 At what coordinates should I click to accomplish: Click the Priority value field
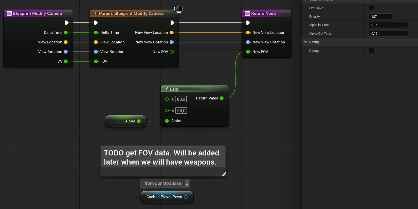pyautogui.click(x=380, y=17)
